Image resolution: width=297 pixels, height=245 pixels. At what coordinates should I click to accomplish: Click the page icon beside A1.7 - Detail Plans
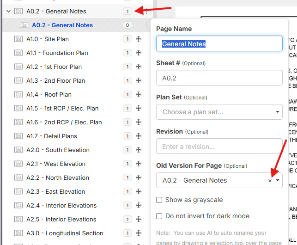18,136
